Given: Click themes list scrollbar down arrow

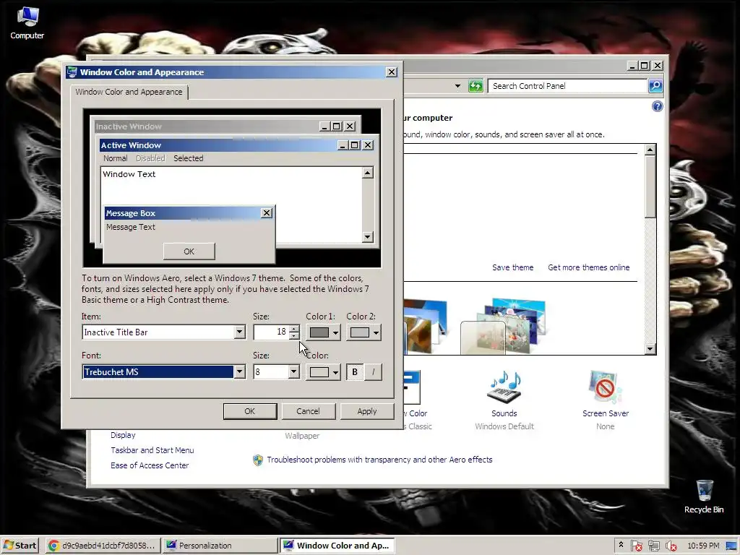Looking at the screenshot, I should [x=650, y=349].
